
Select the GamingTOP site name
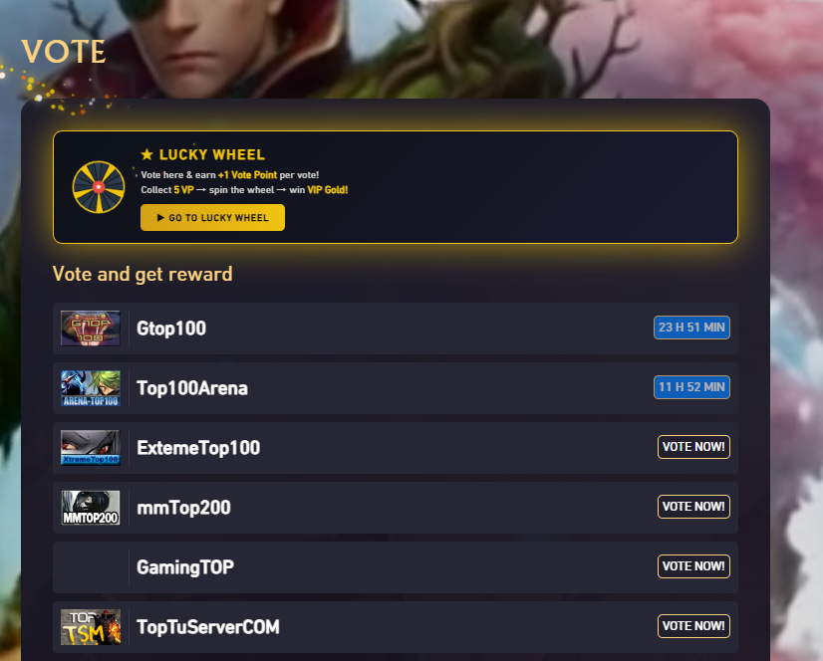(185, 567)
